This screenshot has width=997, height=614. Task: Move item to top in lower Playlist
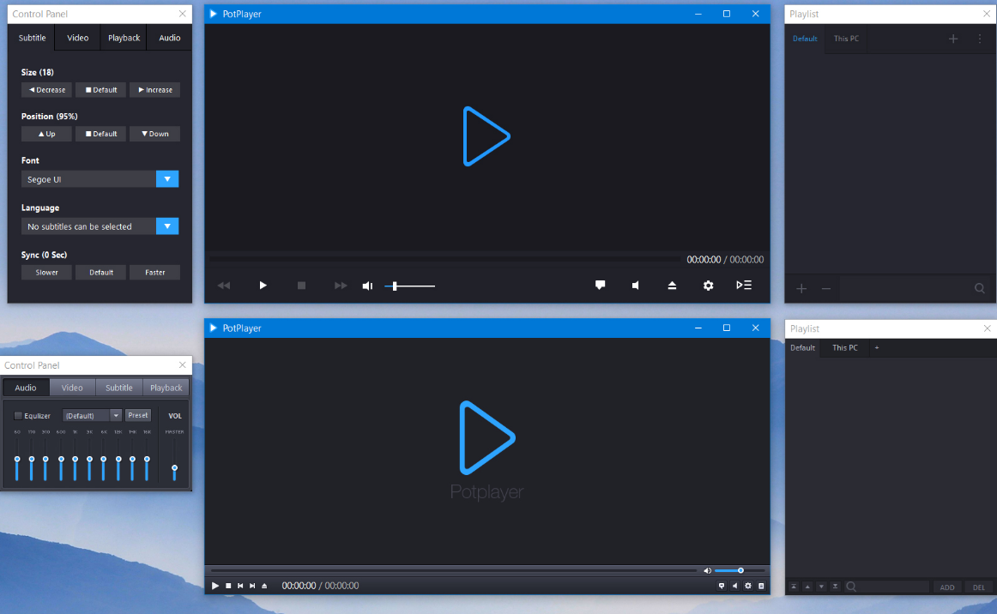794,587
